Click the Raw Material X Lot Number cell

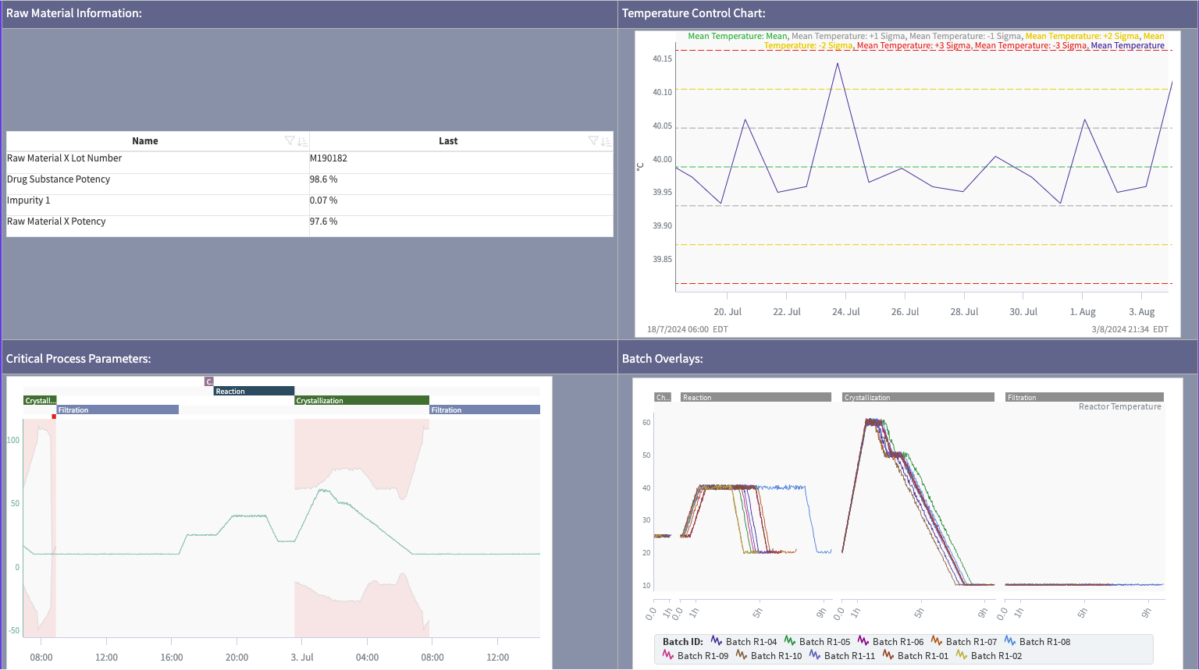[x=65, y=158]
